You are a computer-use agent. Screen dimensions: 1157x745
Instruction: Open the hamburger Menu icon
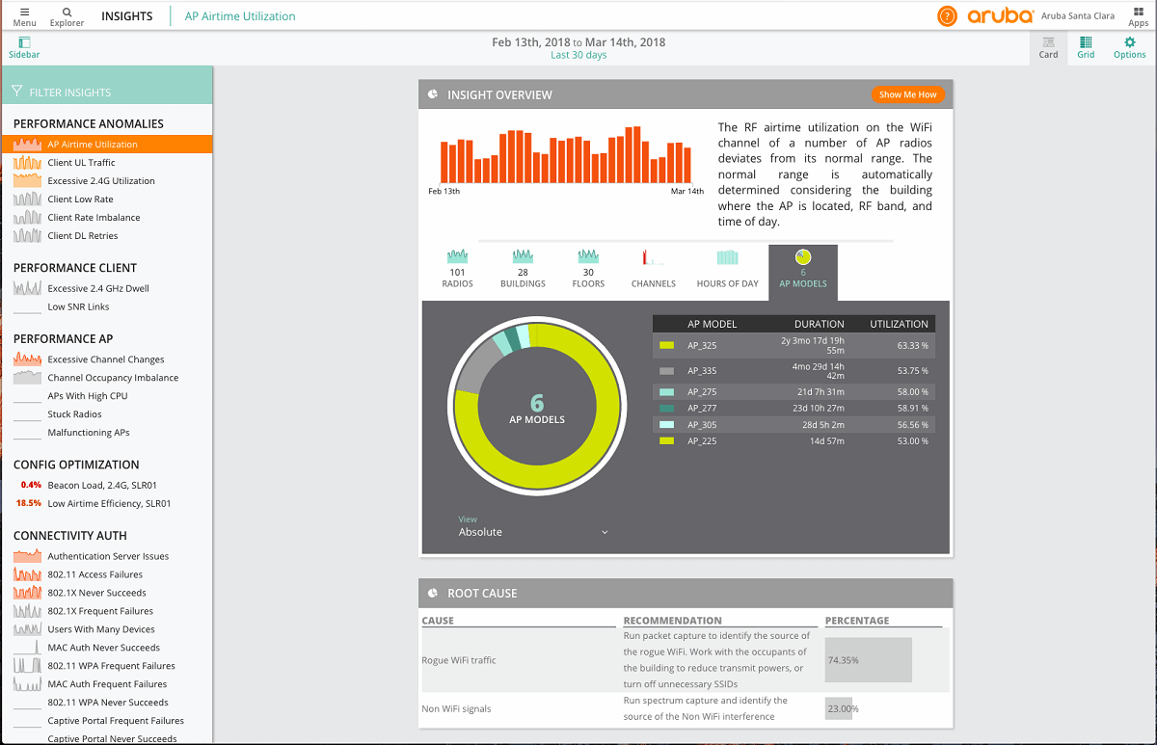click(24, 12)
